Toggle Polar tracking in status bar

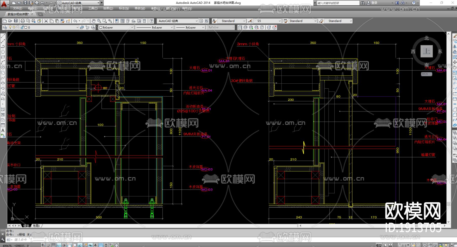(64, 245)
